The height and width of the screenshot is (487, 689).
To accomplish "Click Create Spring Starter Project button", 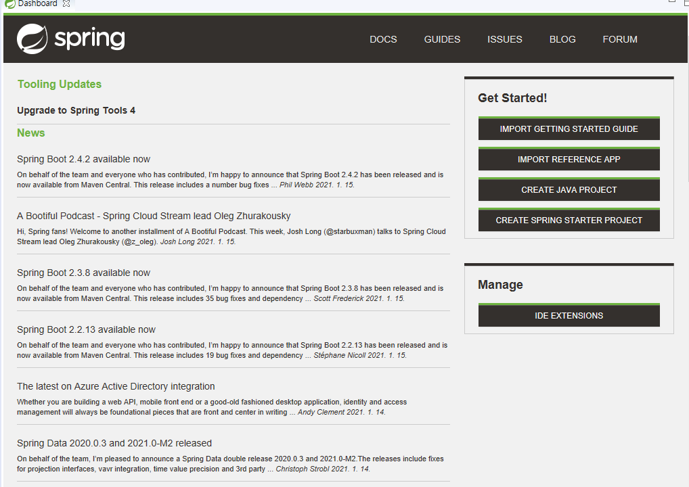I will 569,220.
